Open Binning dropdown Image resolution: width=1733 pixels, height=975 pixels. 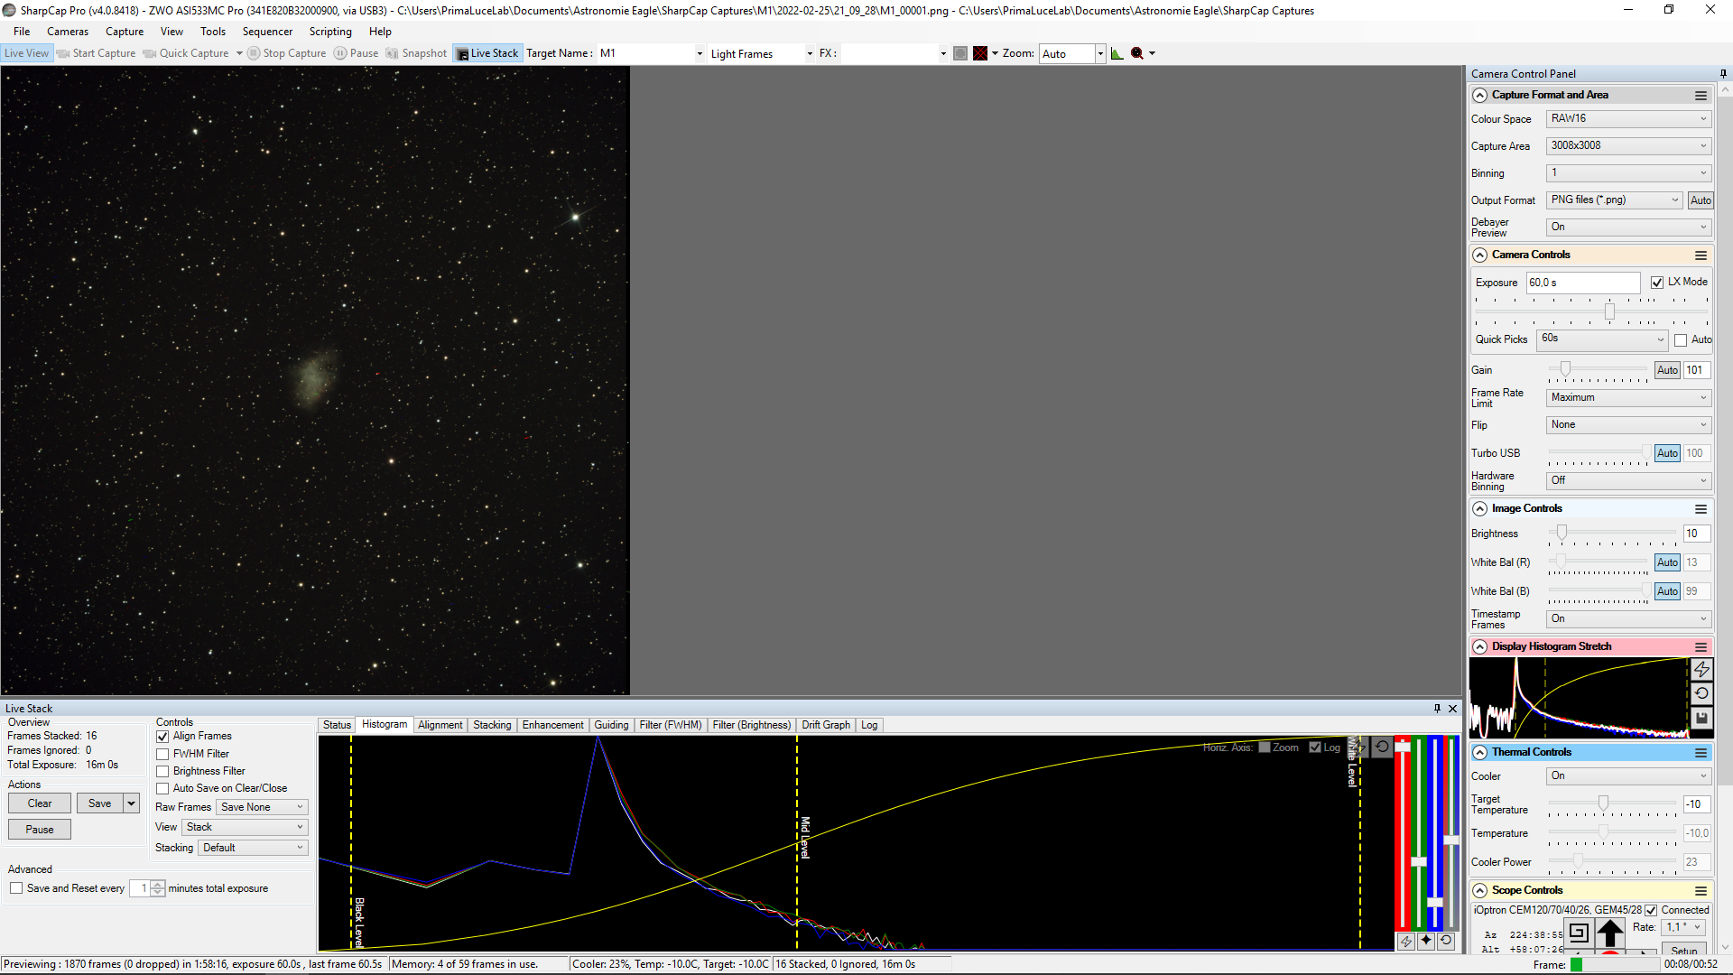(x=1628, y=173)
